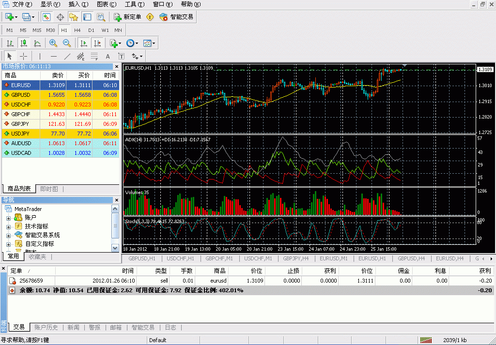Image resolution: width=496 pixels, height=345 pixels.
Task: Expand the 账户 accounts tree node
Action: [x=8, y=218]
